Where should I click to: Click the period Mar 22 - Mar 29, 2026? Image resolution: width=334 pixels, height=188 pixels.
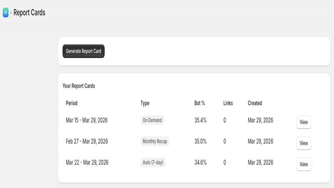(x=87, y=163)
